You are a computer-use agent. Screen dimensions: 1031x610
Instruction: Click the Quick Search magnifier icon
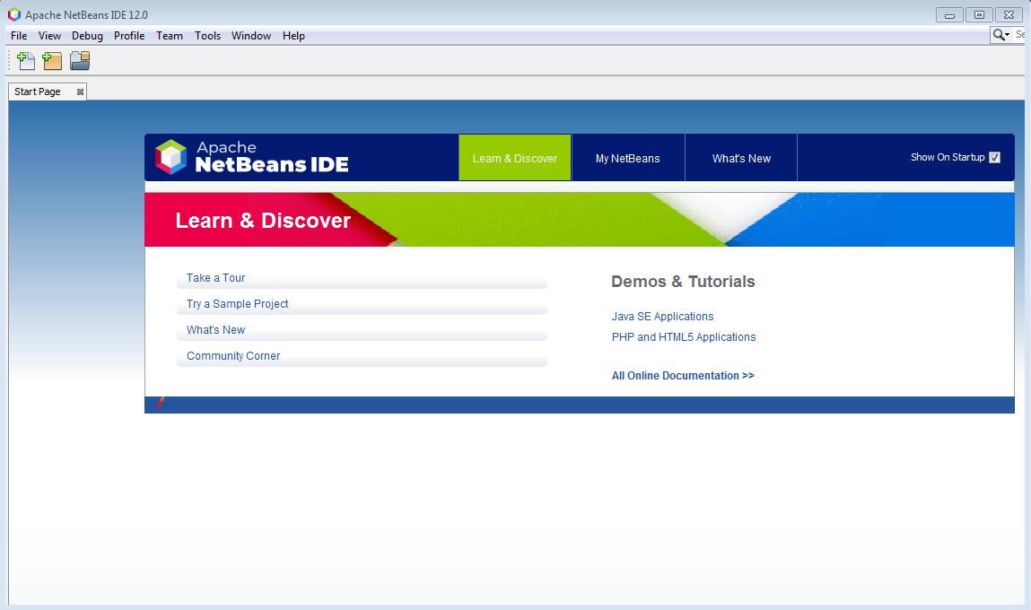point(1000,35)
